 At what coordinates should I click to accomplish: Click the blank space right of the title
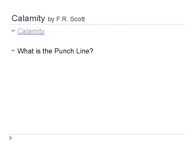(135, 18)
